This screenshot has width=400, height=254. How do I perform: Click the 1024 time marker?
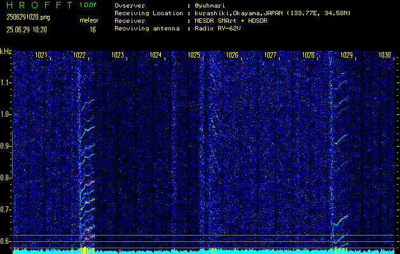156,55
